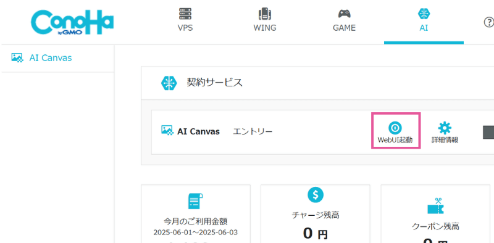Click the 契約サービス heading
The width and height of the screenshot is (494, 243).
214,83
